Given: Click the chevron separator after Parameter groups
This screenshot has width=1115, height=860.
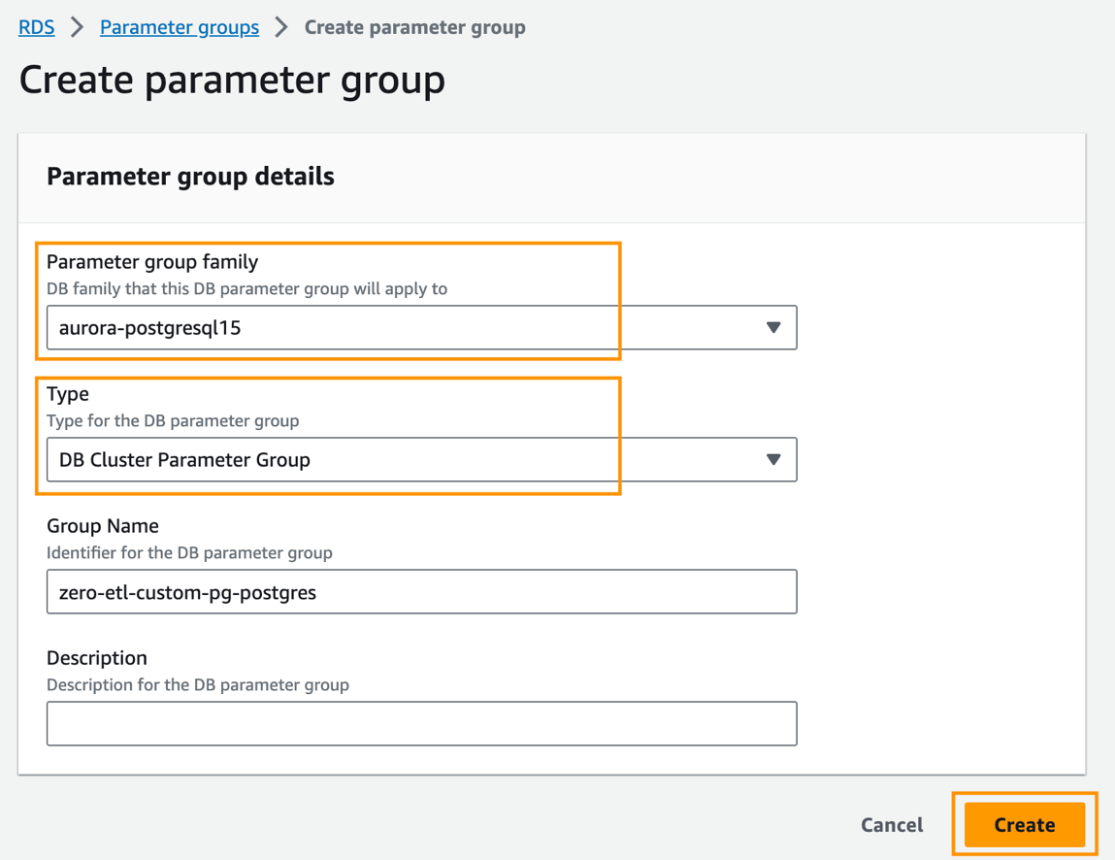Looking at the screenshot, I should coord(281,27).
